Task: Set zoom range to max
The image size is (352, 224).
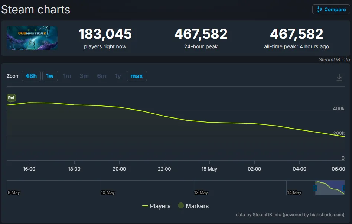Action: [x=137, y=76]
